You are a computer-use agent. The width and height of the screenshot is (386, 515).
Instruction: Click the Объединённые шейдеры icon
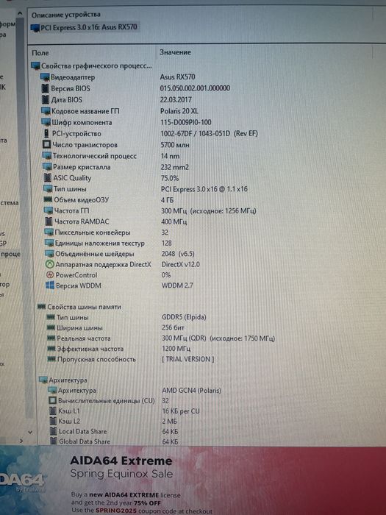pos(49,254)
